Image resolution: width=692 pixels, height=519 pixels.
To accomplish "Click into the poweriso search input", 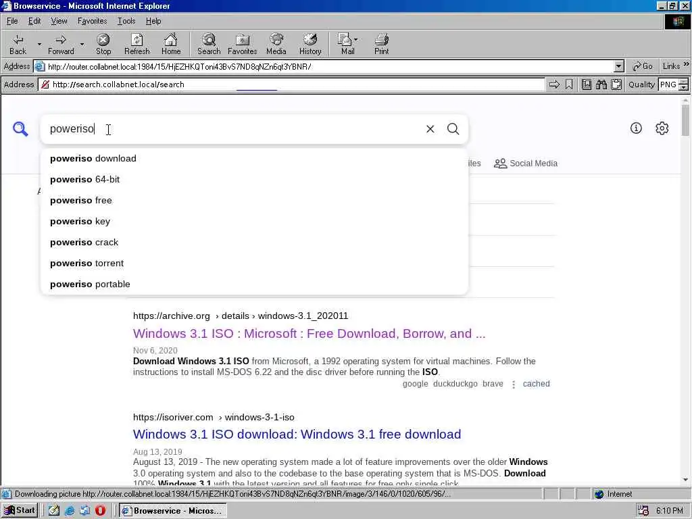I will click(x=234, y=129).
